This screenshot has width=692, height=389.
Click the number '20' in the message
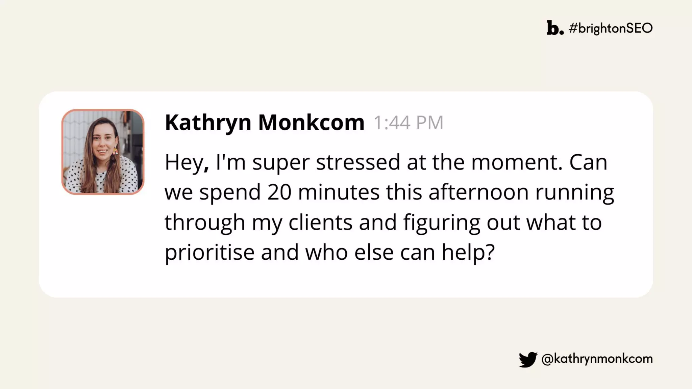[279, 192]
